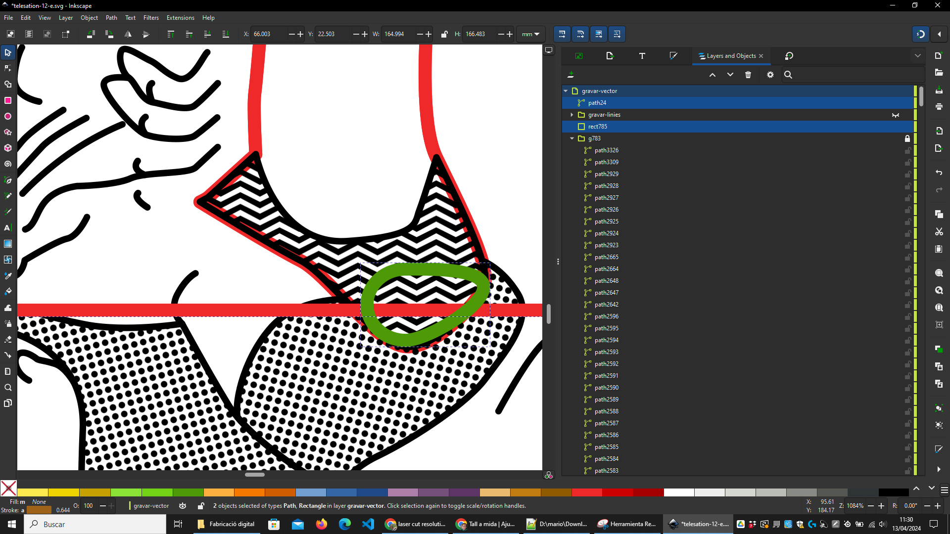Select the Eraser tool
The width and height of the screenshot is (950, 534).
(8, 339)
